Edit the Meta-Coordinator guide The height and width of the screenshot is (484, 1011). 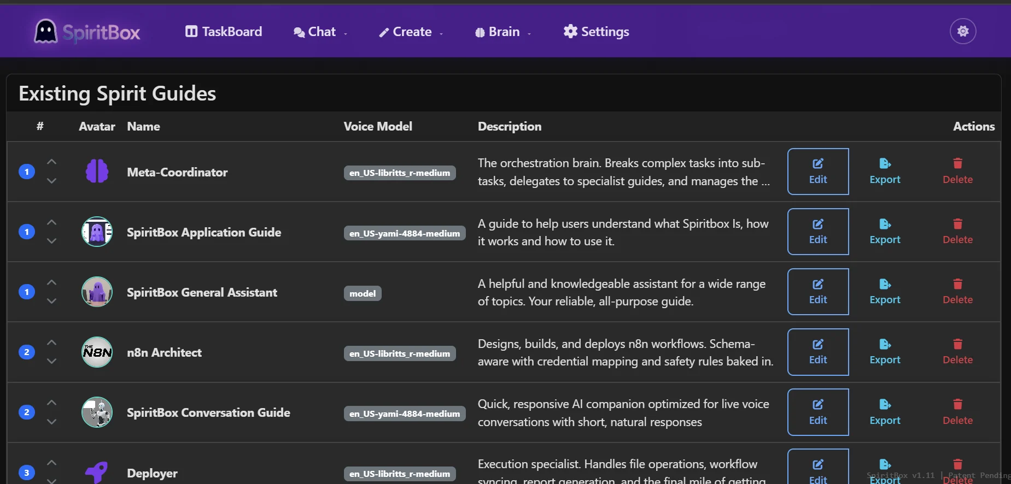pos(818,172)
